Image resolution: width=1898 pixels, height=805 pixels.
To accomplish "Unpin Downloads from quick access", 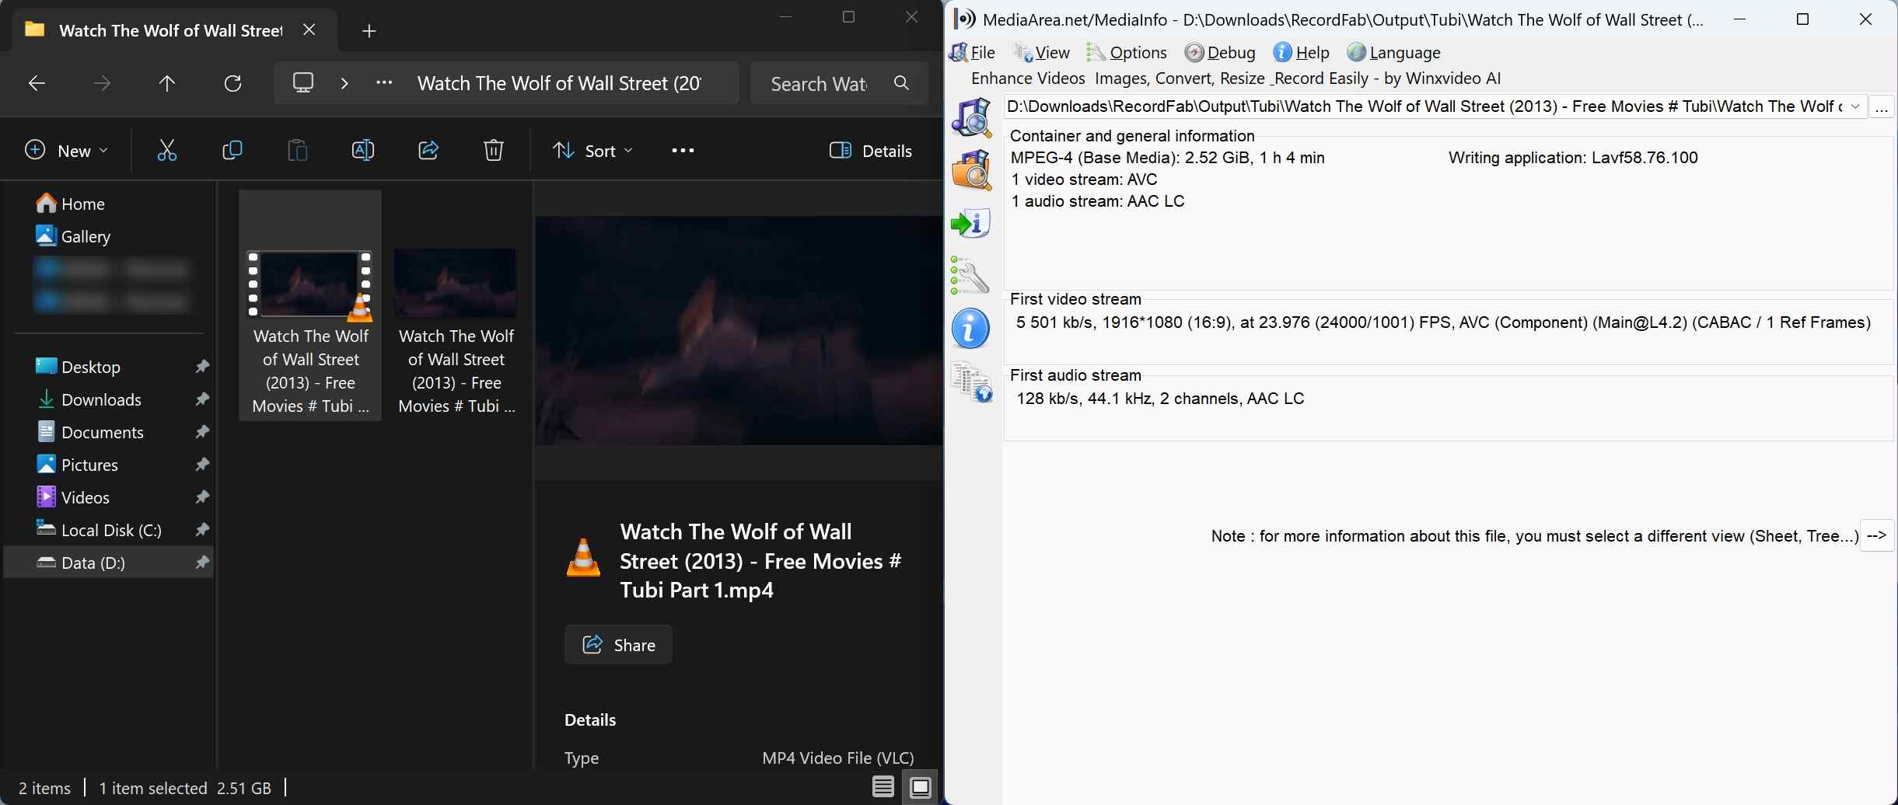I will click(x=202, y=399).
